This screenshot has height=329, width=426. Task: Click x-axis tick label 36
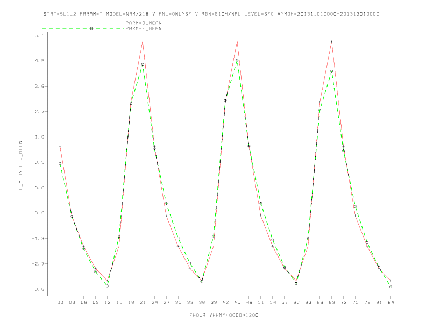point(202,302)
